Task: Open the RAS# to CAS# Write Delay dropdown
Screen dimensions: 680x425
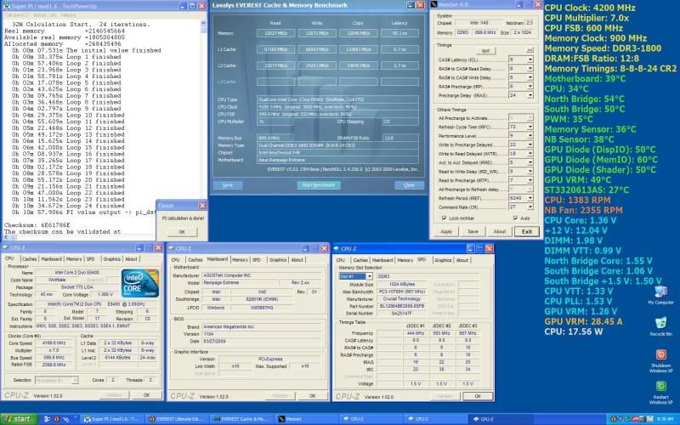Action: coord(530,77)
